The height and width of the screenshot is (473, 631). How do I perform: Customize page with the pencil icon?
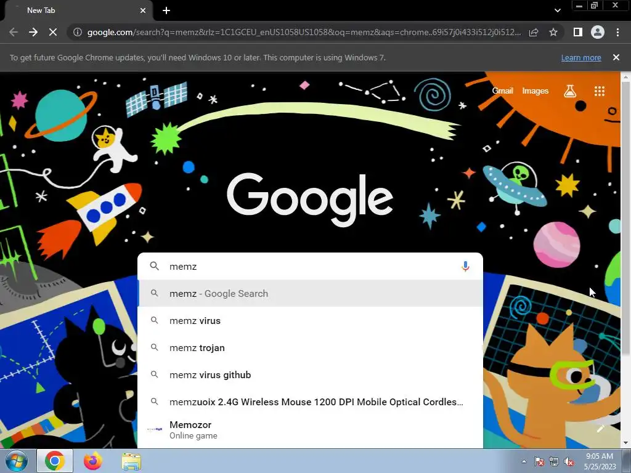coord(600,429)
